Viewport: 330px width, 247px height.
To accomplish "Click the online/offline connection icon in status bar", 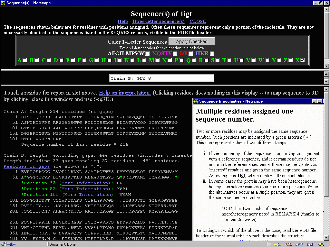I will (x=11, y=244).
